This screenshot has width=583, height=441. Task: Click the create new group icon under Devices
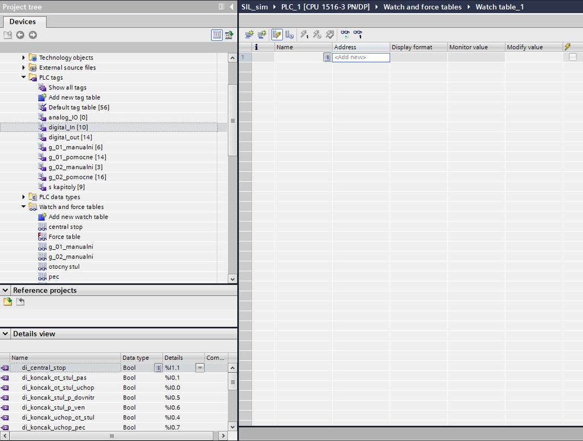pyautogui.click(x=8, y=35)
